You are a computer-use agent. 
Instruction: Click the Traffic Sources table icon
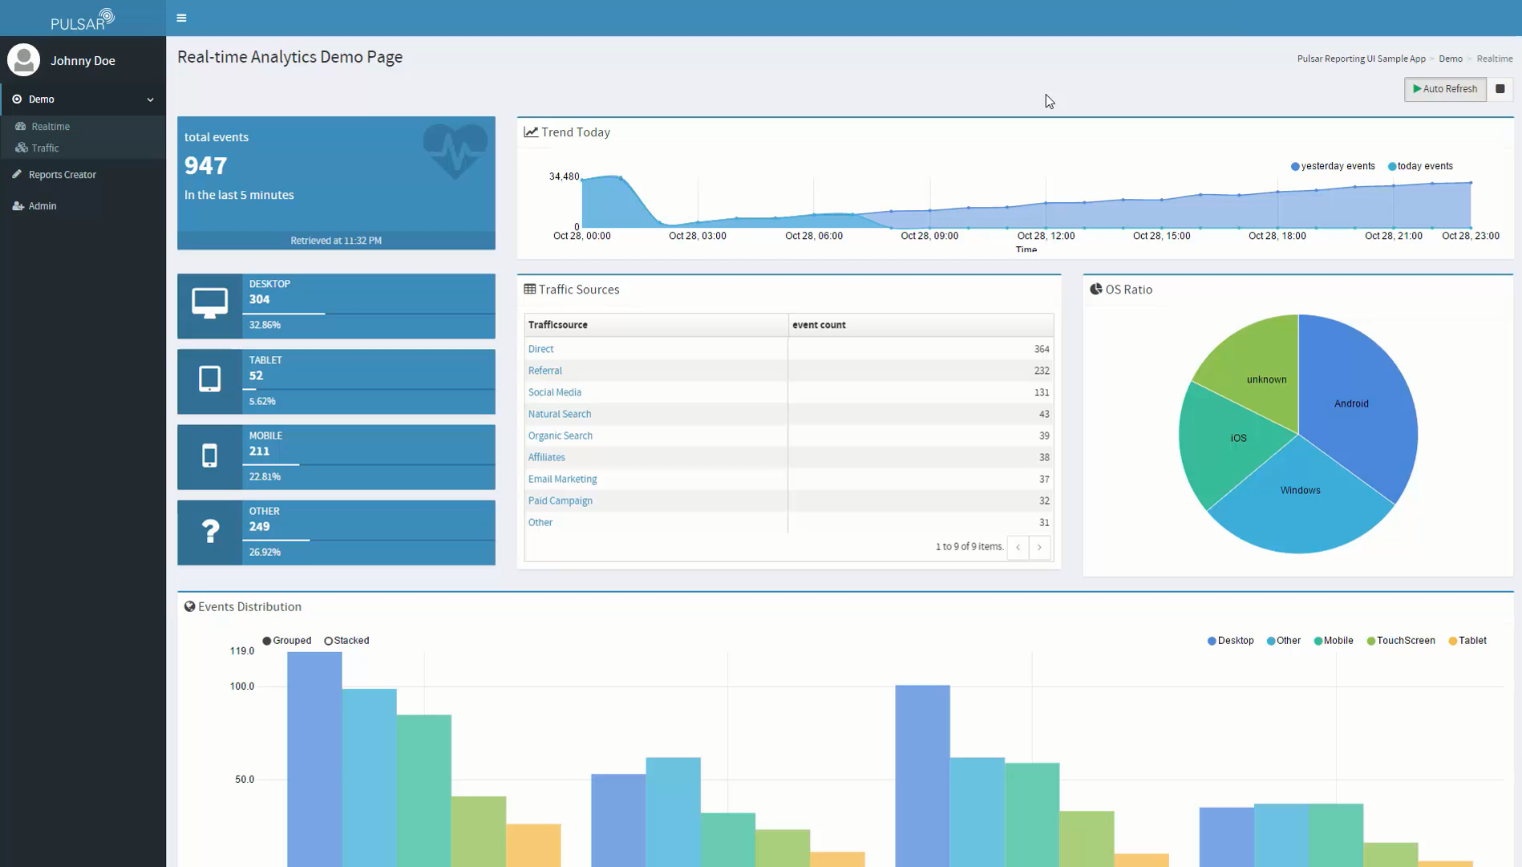[529, 290]
